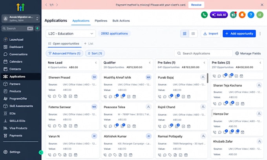267x160 pixels.
Task: Collapse the sidebar with green arrow
Action: [41, 152]
